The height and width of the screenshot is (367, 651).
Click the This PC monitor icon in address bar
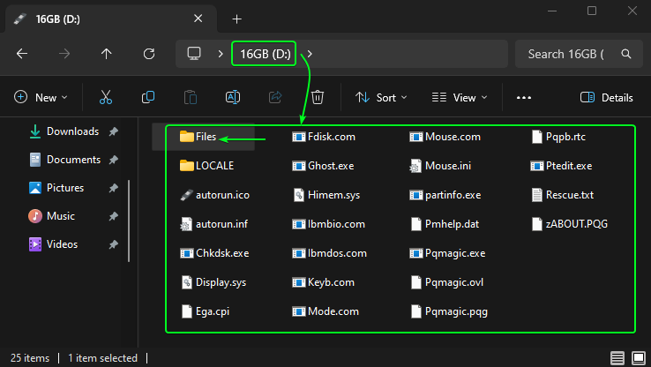point(194,54)
